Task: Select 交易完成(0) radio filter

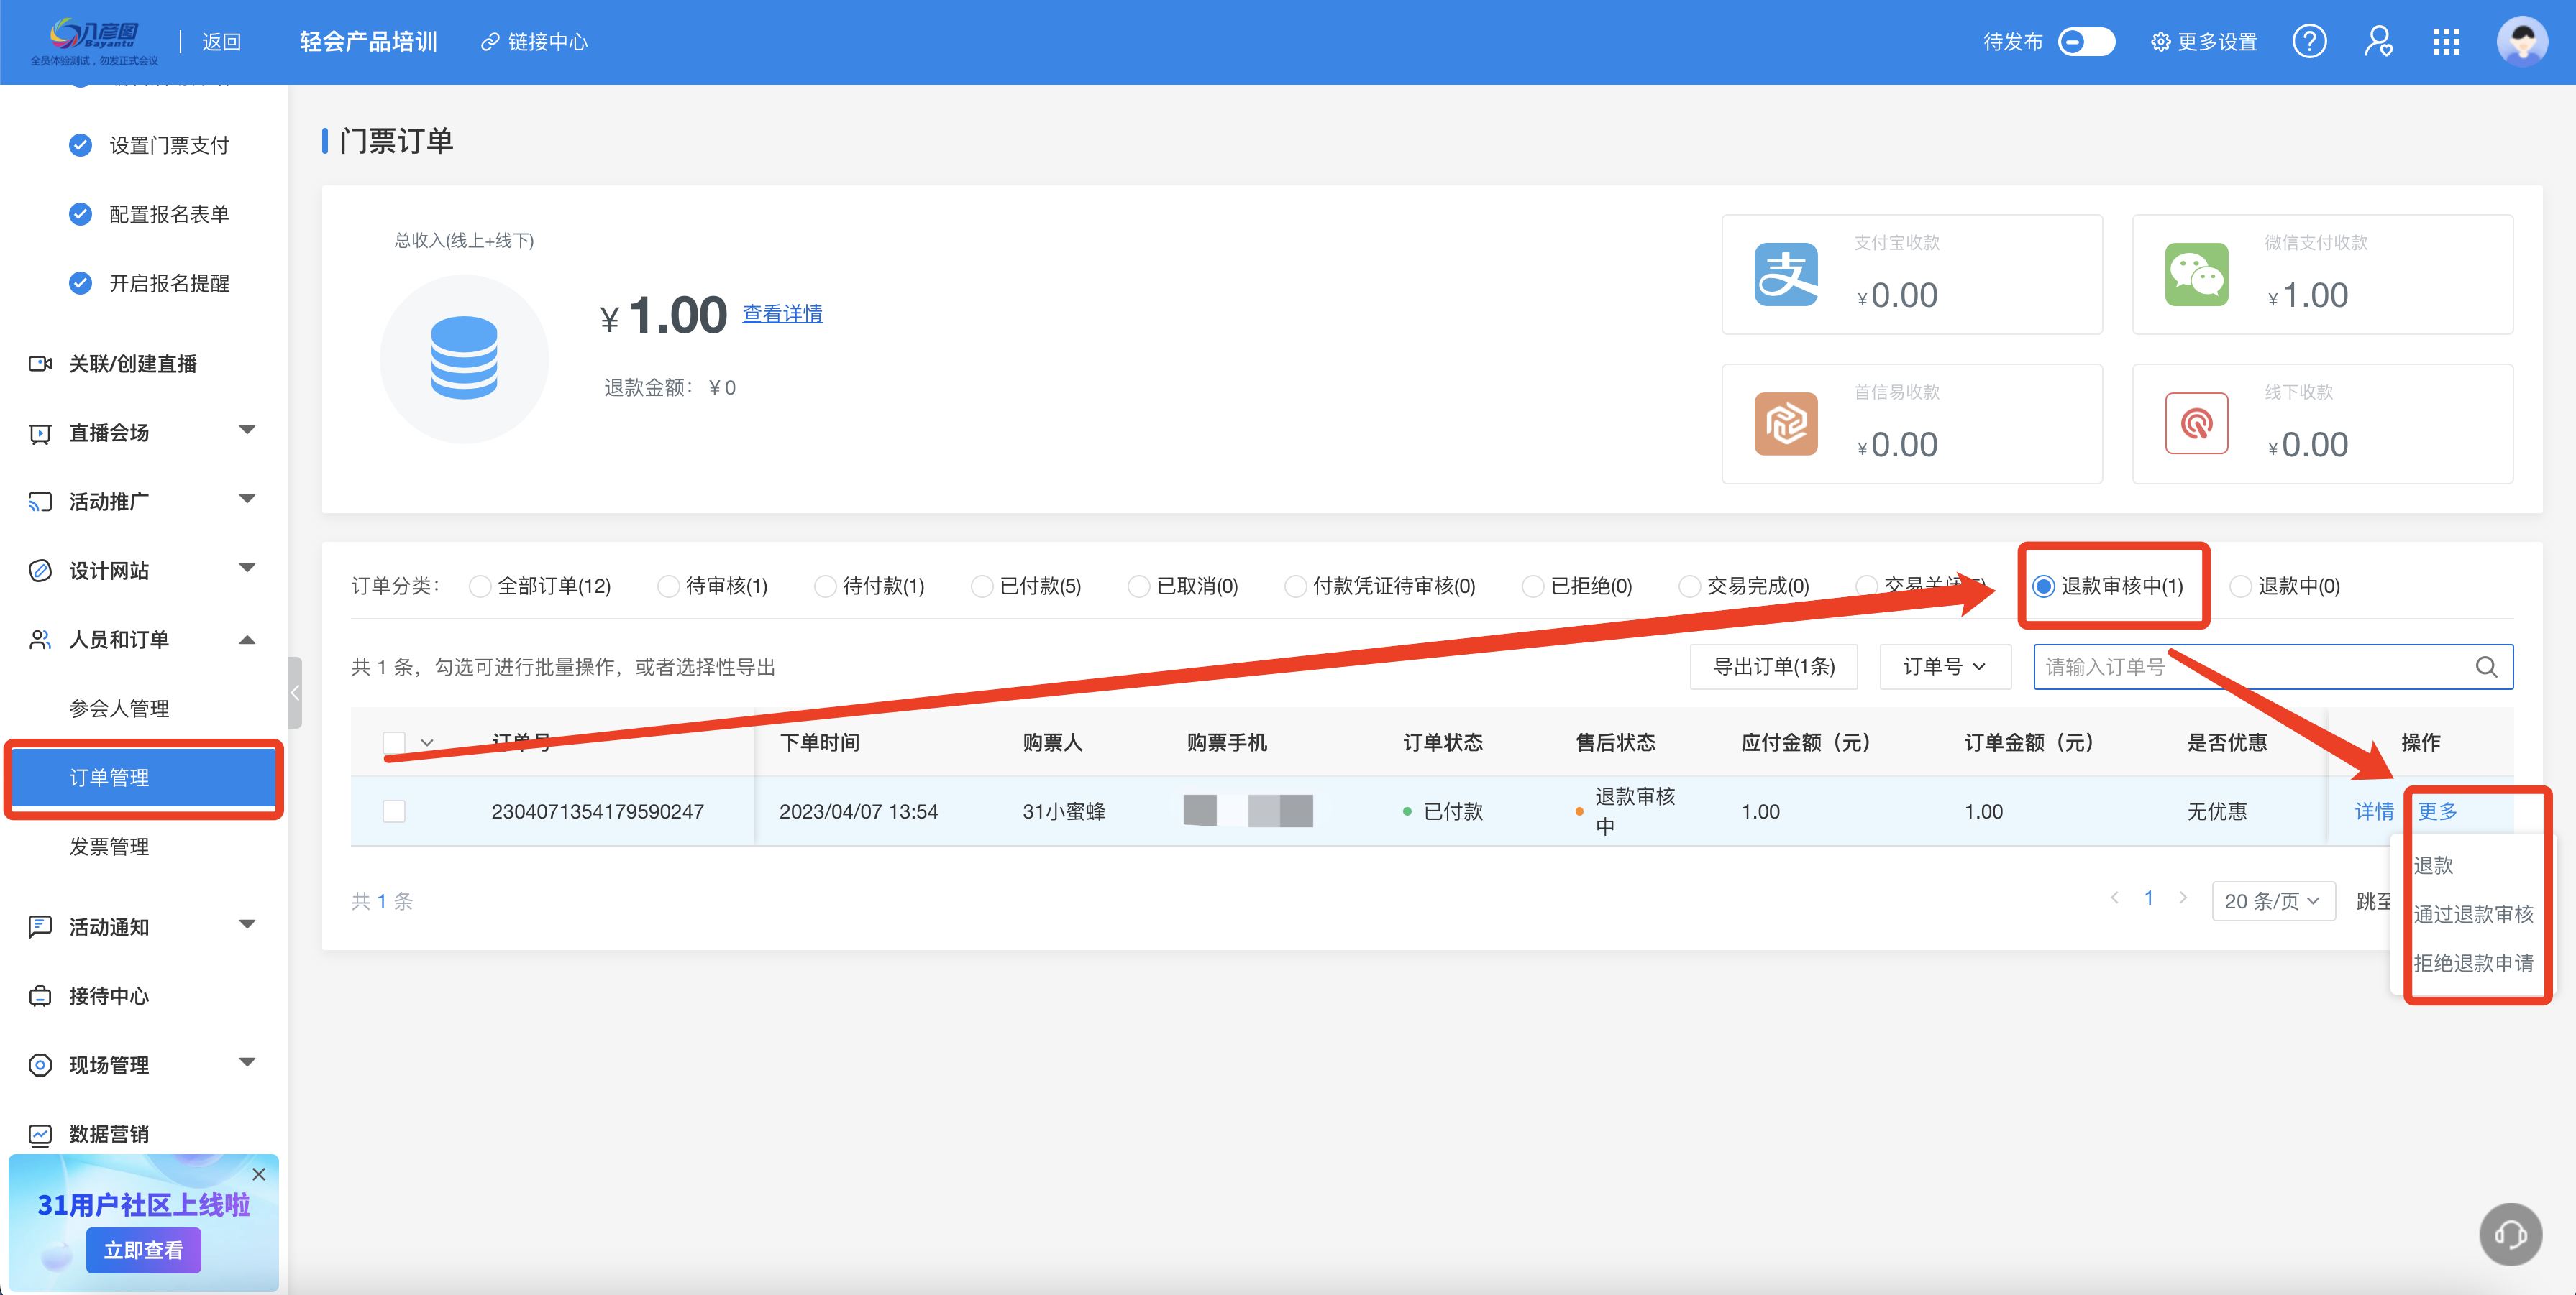Action: click(1690, 586)
